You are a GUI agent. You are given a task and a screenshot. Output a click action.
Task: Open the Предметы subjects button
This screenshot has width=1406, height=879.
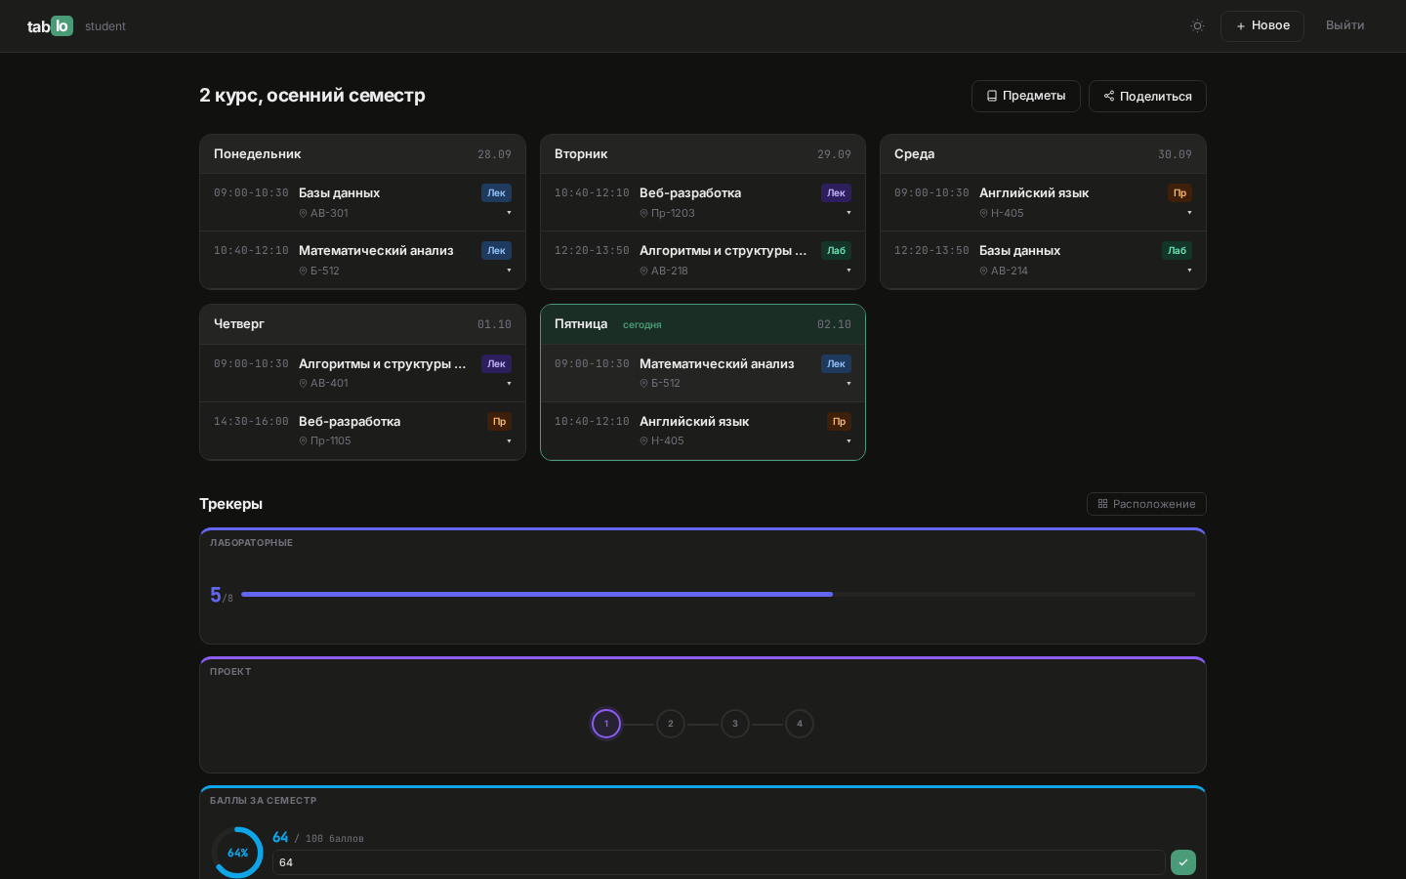(x=1026, y=96)
